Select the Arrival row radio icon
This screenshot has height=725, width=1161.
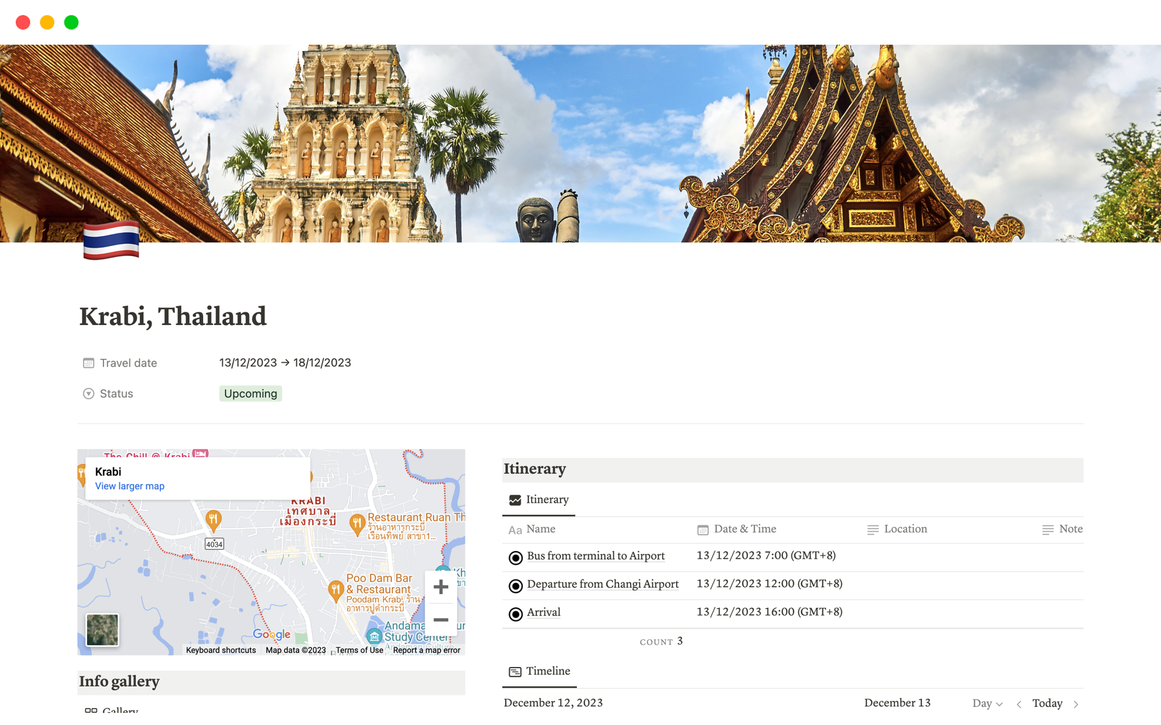[x=515, y=614]
